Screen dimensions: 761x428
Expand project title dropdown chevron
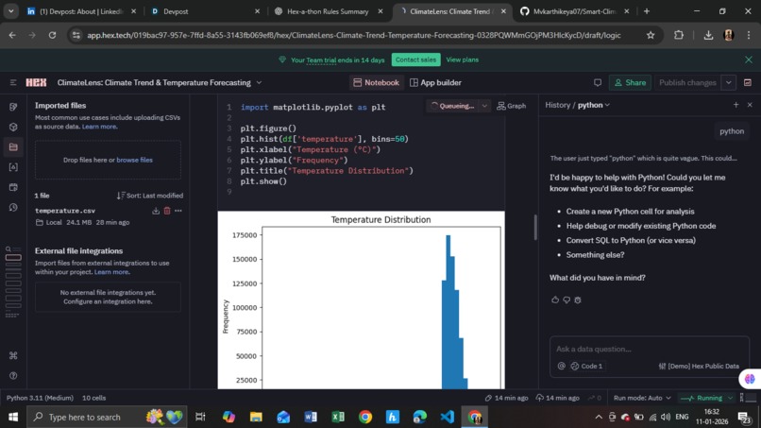pos(259,82)
